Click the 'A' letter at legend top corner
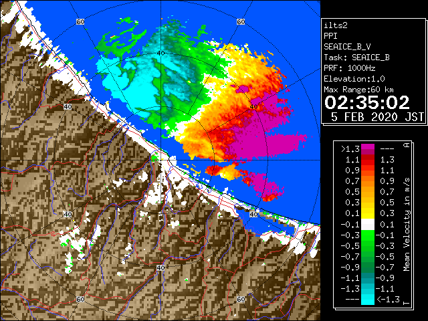 click(x=407, y=145)
